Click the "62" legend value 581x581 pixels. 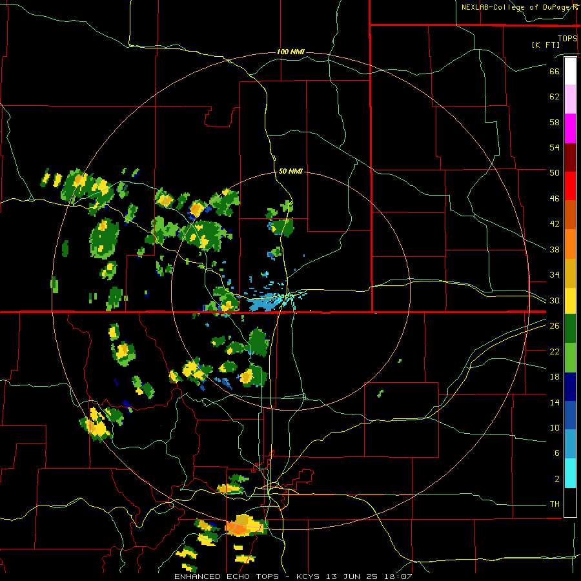click(555, 97)
